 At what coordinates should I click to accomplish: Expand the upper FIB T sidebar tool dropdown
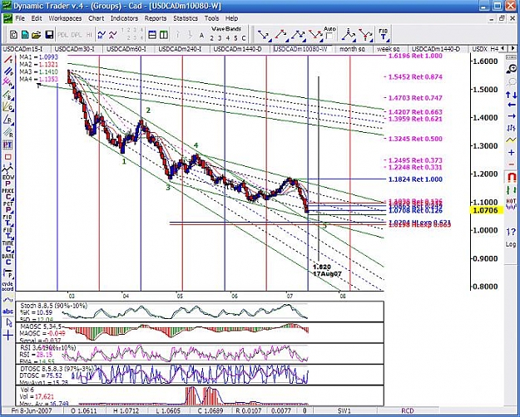12,224
